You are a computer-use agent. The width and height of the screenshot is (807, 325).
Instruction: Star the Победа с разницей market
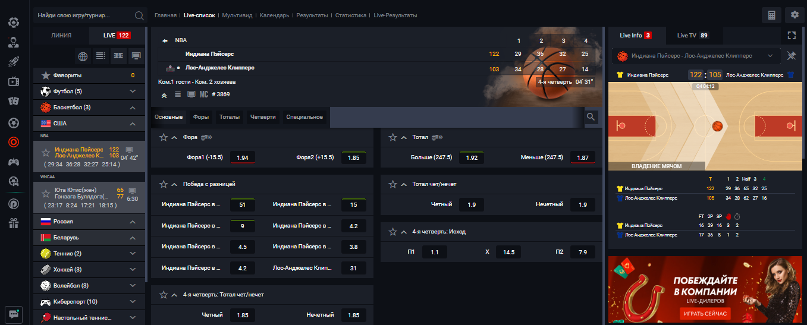point(163,184)
